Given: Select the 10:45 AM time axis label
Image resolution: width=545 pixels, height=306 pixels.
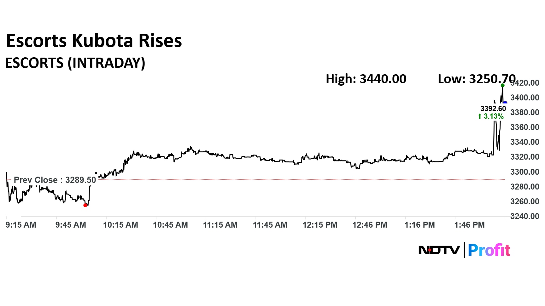Looking at the screenshot, I should click(x=170, y=225).
